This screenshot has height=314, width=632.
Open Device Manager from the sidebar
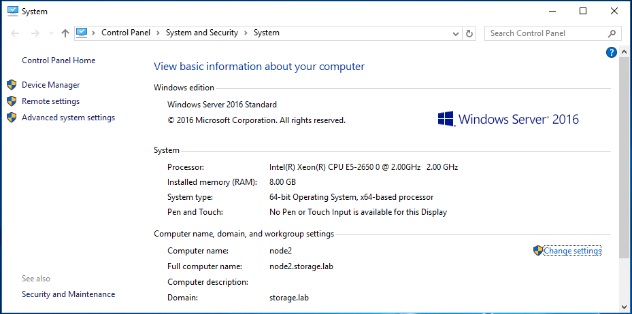point(51,85)
